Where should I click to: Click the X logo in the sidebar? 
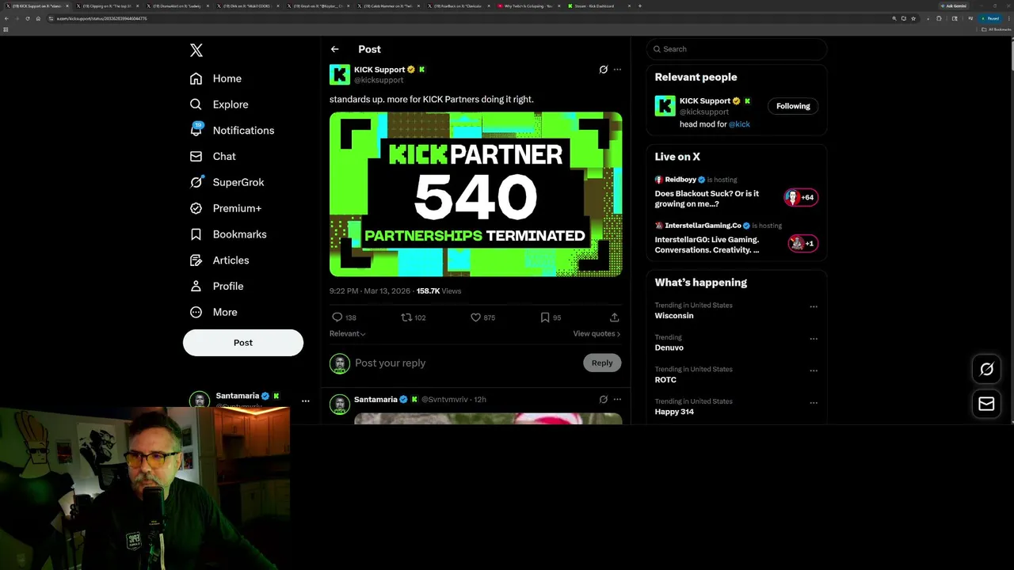(196, 50)
